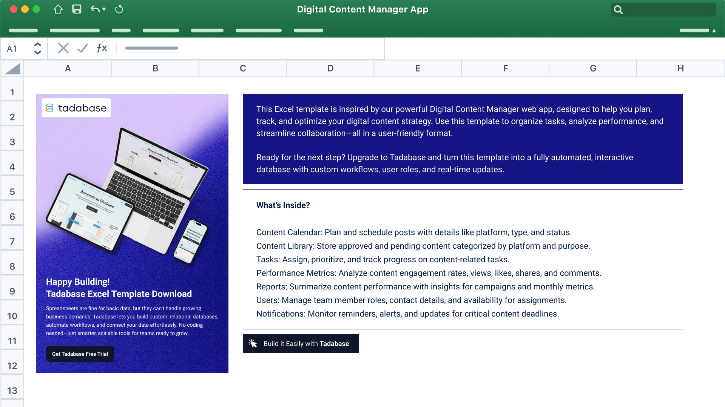The image size is (725, 407).
Task: Click the What's Inside? heading
Action: (283, 205)
